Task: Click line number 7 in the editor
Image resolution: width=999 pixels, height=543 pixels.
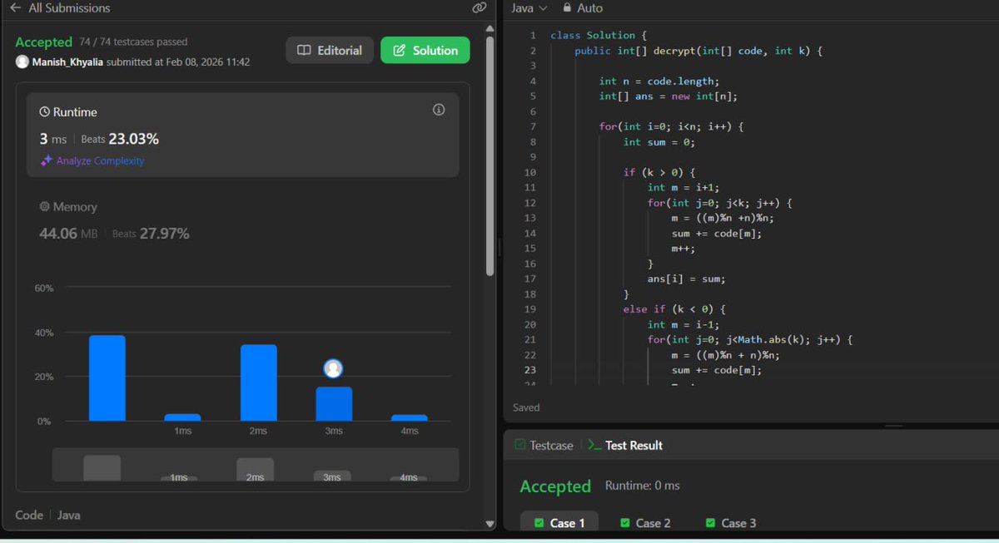Action: click(533, 126)
